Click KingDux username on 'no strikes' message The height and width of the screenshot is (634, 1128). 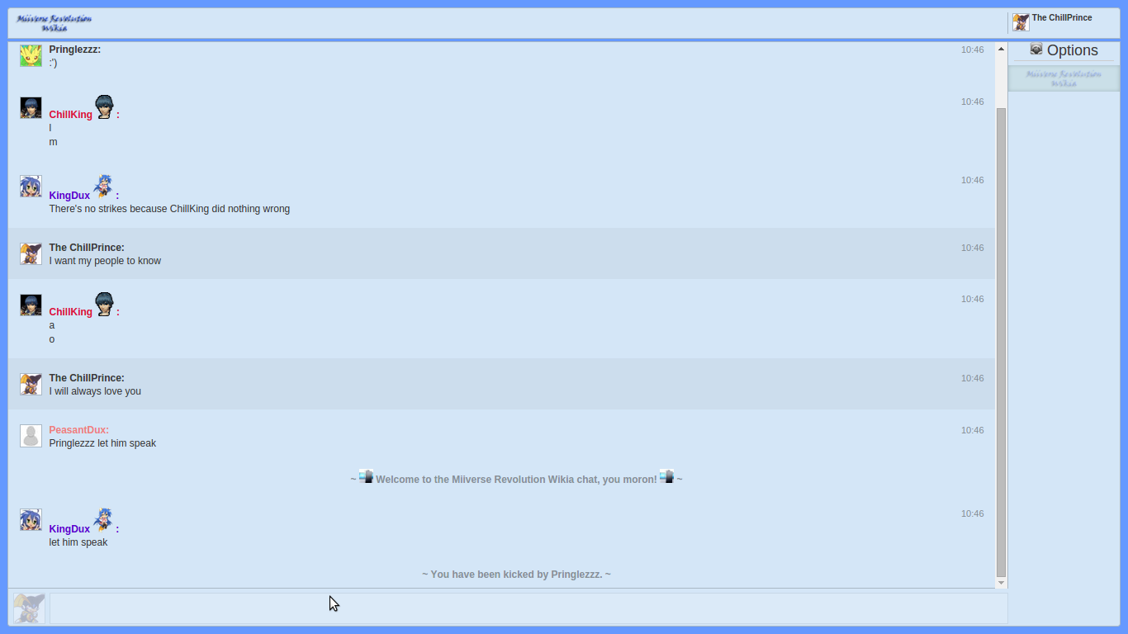coord(69,196)
